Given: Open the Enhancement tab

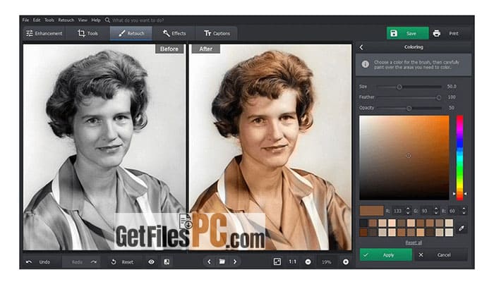Looking at the screenshot, I should [44, 33].
